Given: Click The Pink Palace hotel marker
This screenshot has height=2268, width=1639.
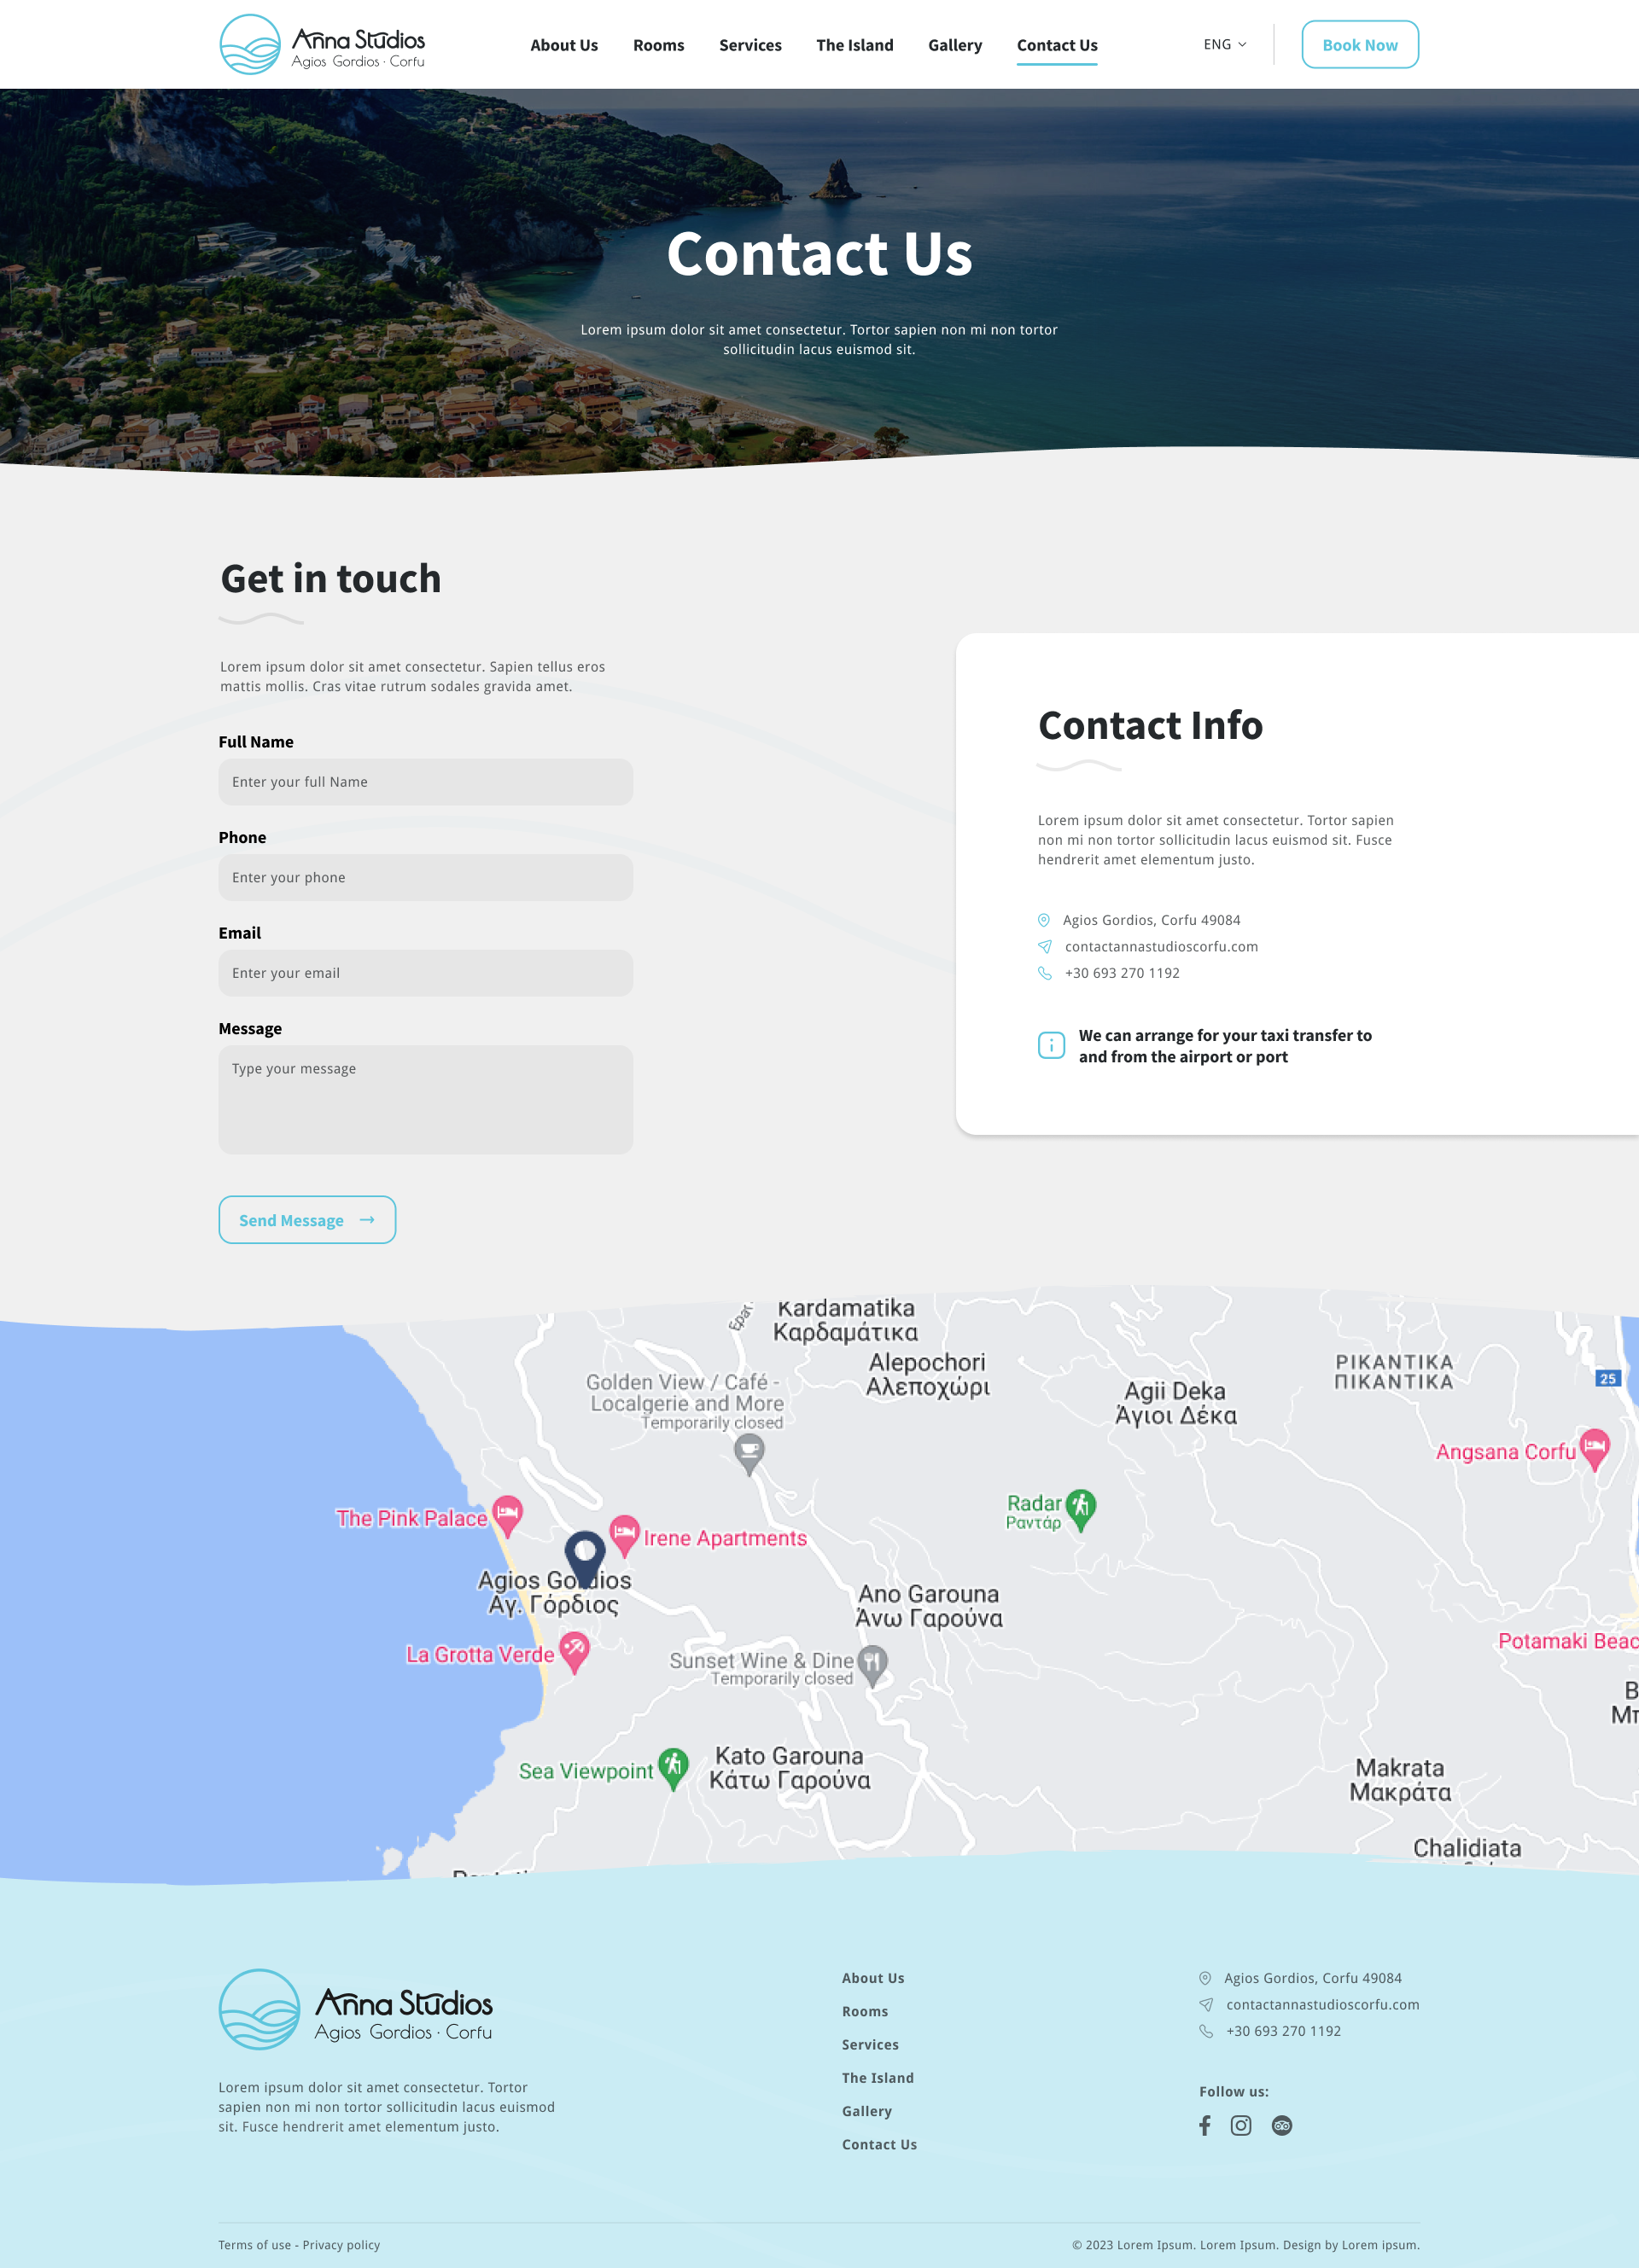Looking at the screenshot, I should coord(507,1513).
